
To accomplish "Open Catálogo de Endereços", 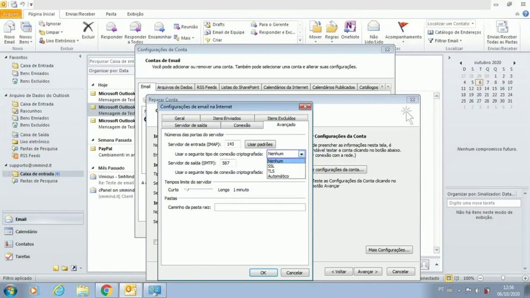I will [x=454, y=32].
